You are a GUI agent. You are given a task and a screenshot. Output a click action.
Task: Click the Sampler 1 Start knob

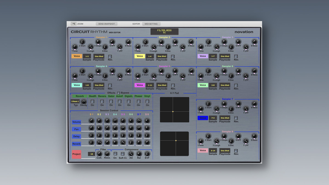(x=82, y=41)
